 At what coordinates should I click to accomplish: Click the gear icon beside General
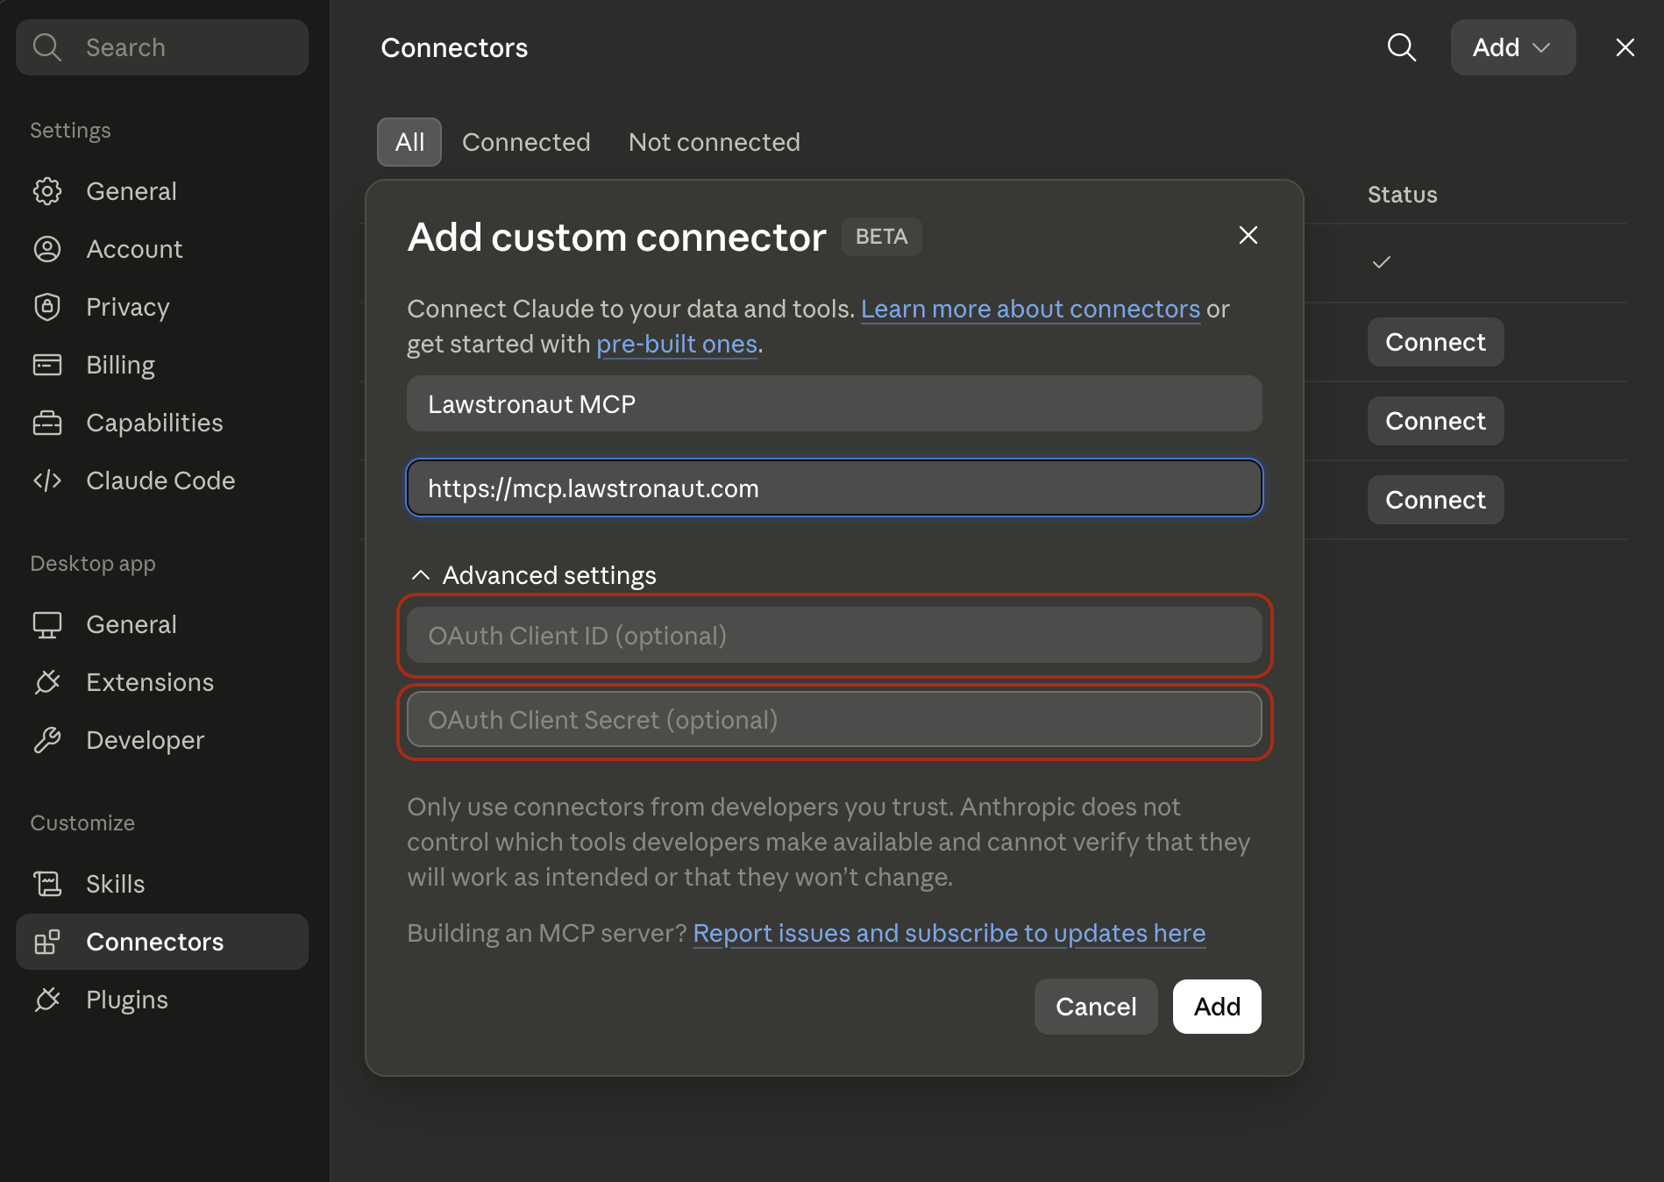point(47,191)
